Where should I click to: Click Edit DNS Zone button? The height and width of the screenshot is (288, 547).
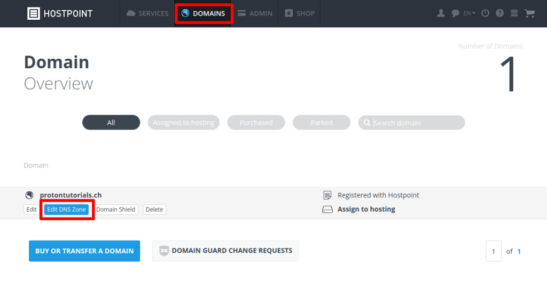(x=66, y=209)
